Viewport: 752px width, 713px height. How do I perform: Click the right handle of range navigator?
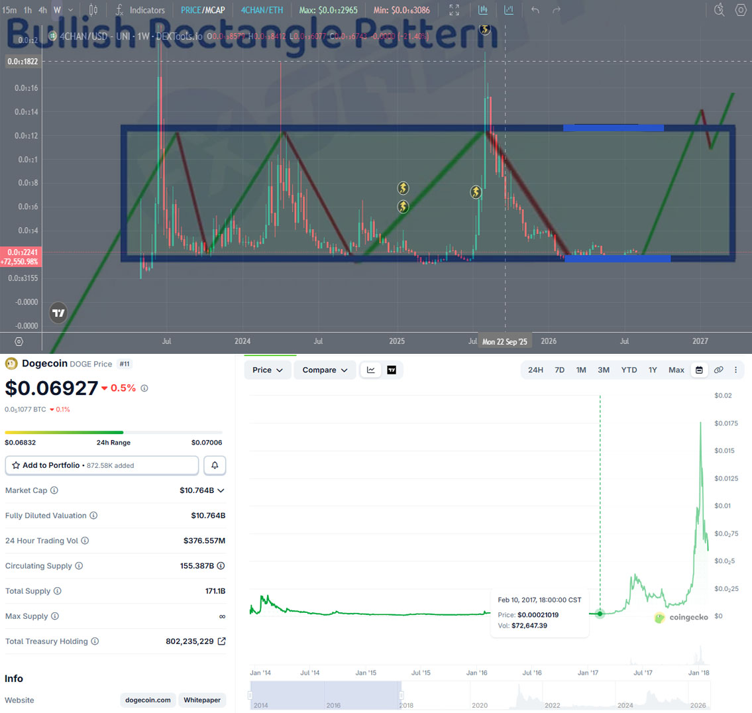coord(401,695)
